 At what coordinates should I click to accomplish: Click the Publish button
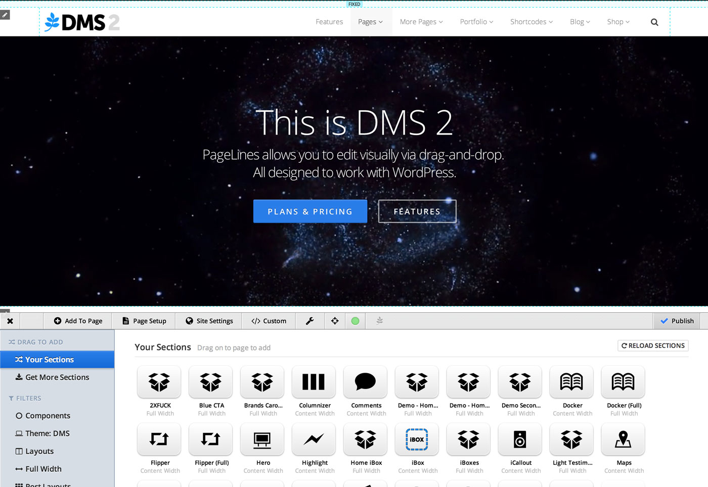coord(677,321)
